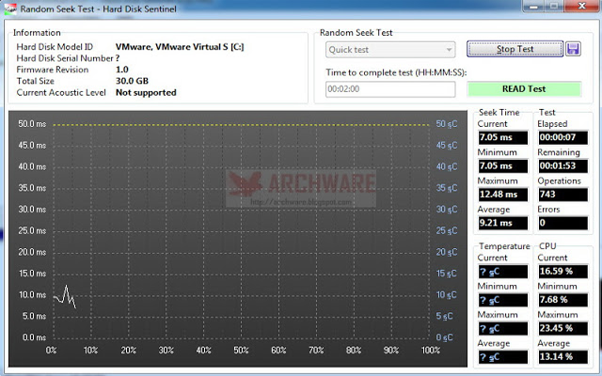Click the Hard Disk Serial Number label
This screenshot has height=376, width=602.
(65, 58)
